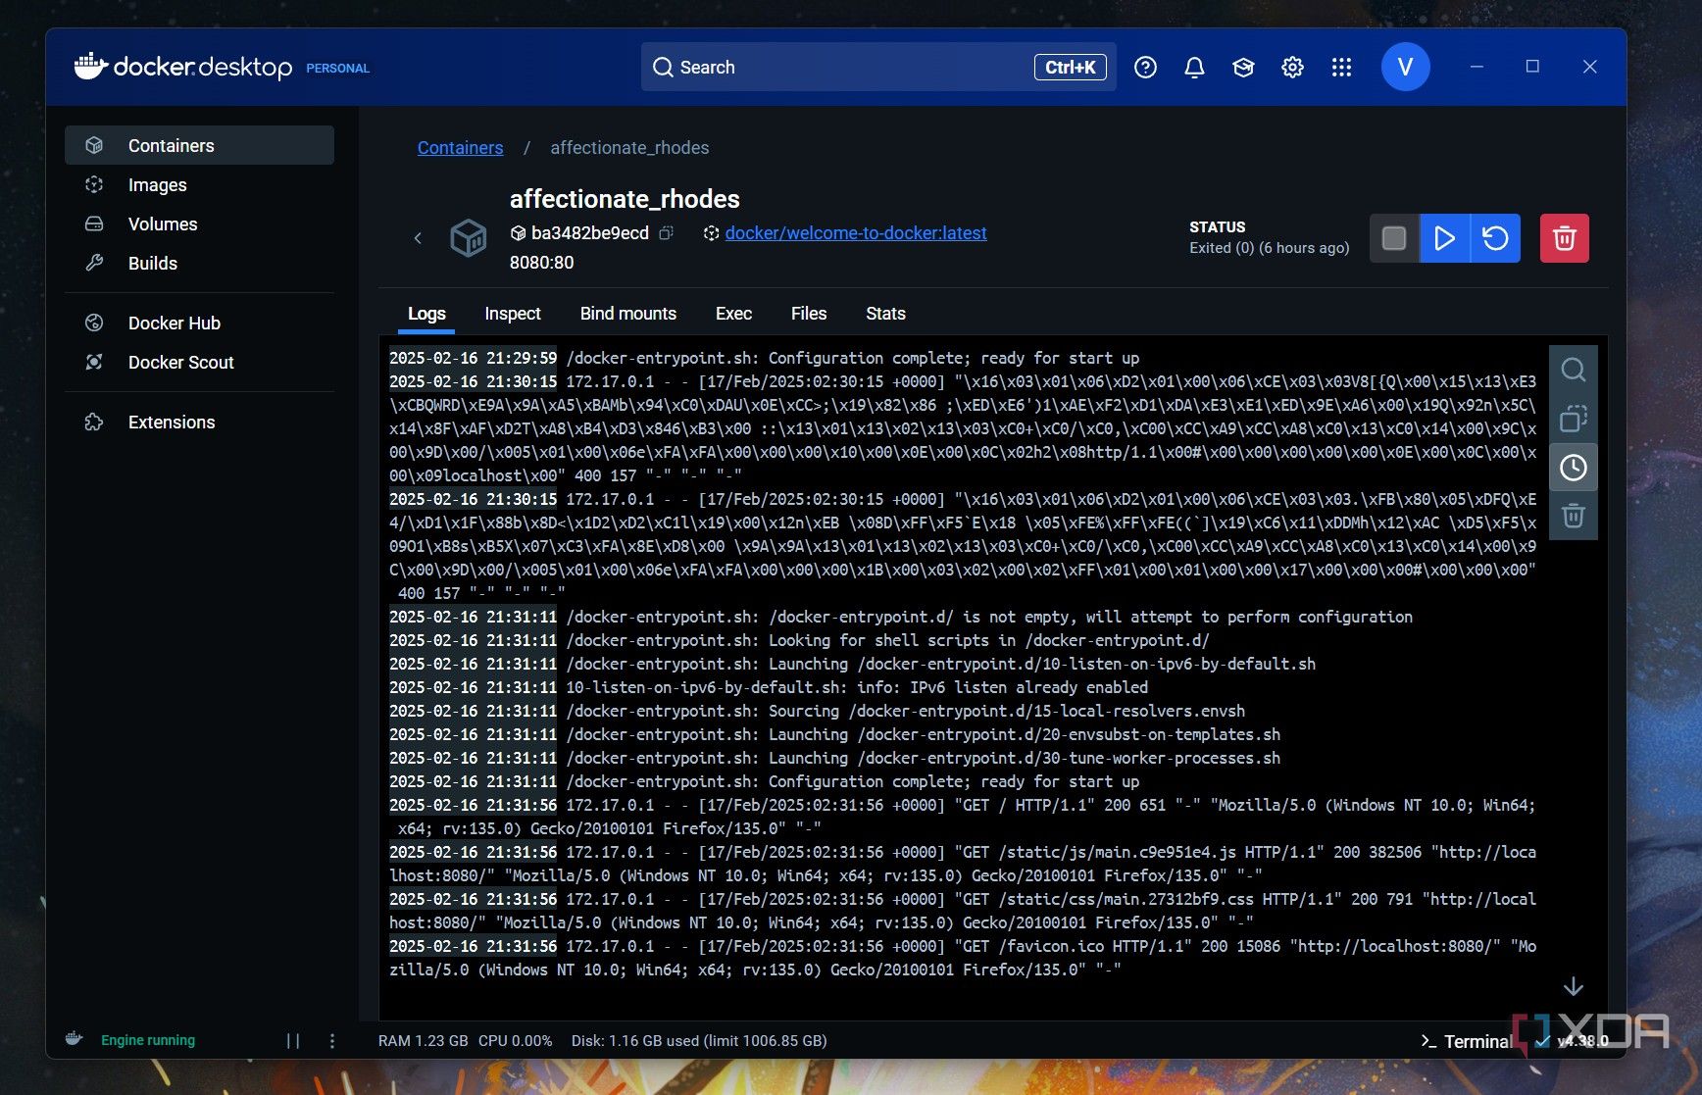Open the notifications bell

[x=1194, y=67]
